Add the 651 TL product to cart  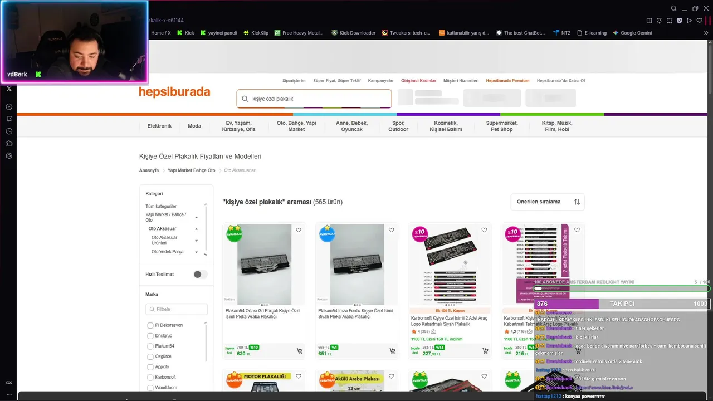[x=393, y=351]
